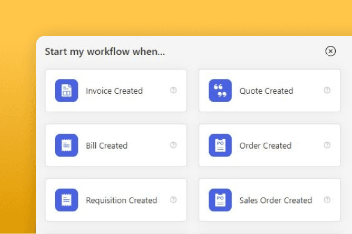Image resolution: width=352 pixels, height=234 pixels.
Task: Click the Order Created PO icon
Action: tap(220, 145)
